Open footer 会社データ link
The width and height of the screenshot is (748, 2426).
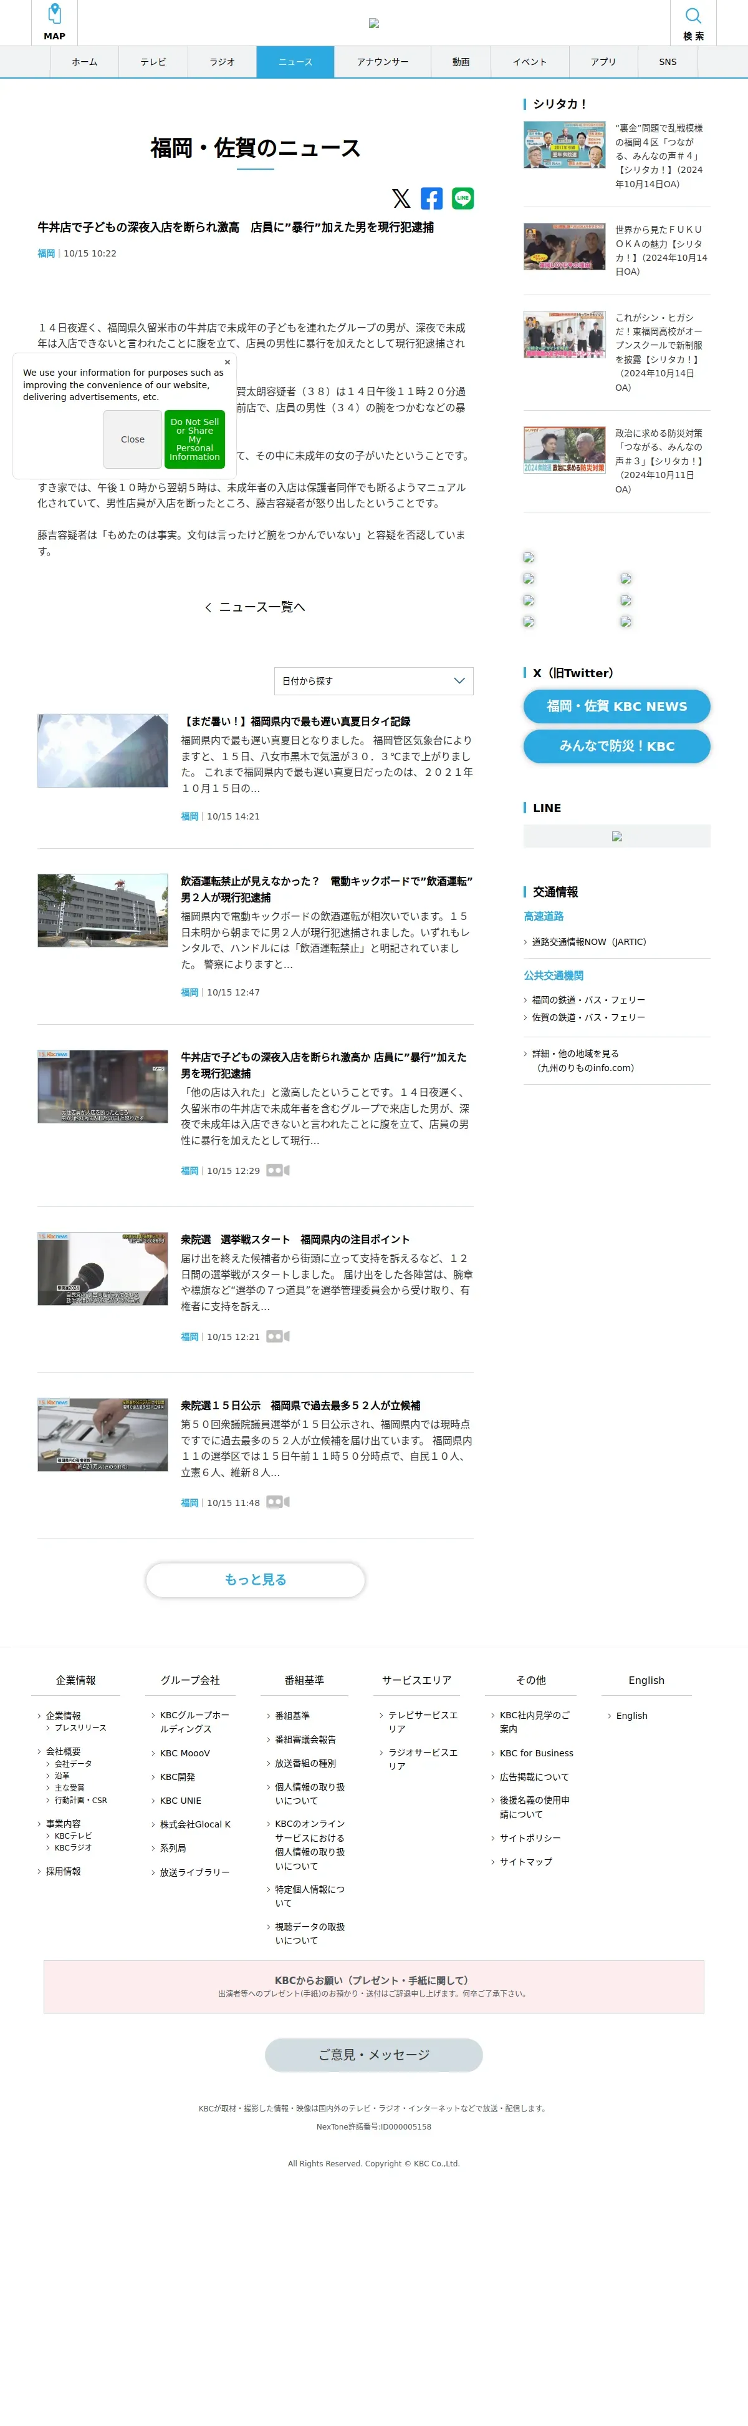(72, 1764)
